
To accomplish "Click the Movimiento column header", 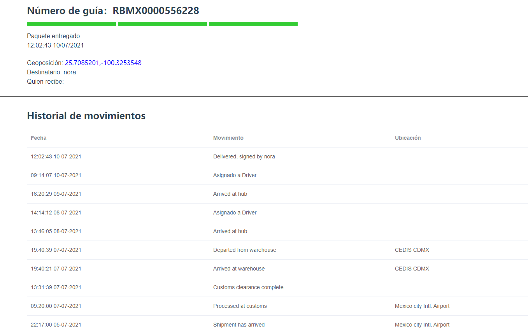I will coord(228,138).
